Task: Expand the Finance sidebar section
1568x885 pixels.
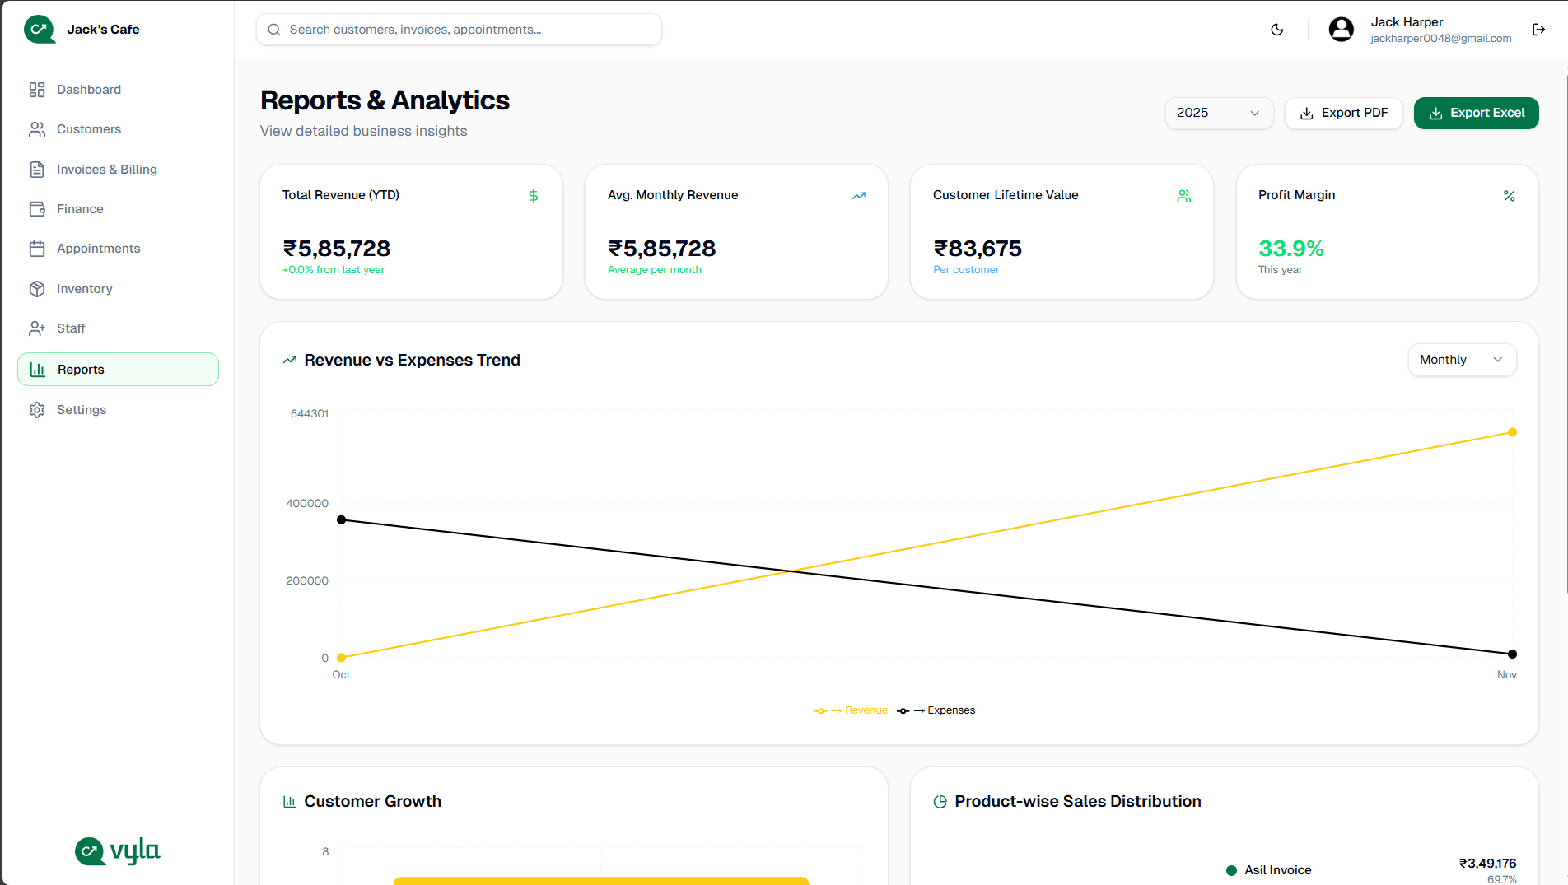Action: click(x=79, y=208)
